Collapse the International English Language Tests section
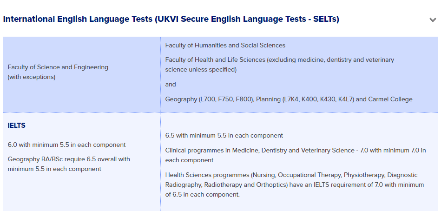Viewport: 441px width, 211px height. pyautogui.click(x=433, y=20)
